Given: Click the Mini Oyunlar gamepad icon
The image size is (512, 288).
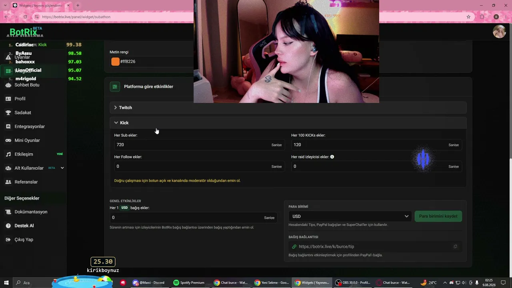Looking at the screenshot, I should click(x=8, y=140).
